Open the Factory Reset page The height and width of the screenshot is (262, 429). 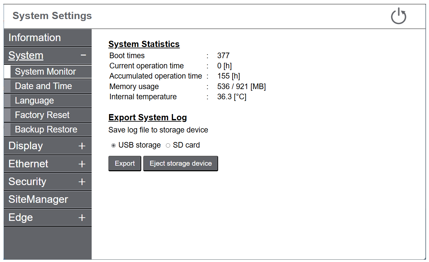pyautogui.click(x=42, y=115)
